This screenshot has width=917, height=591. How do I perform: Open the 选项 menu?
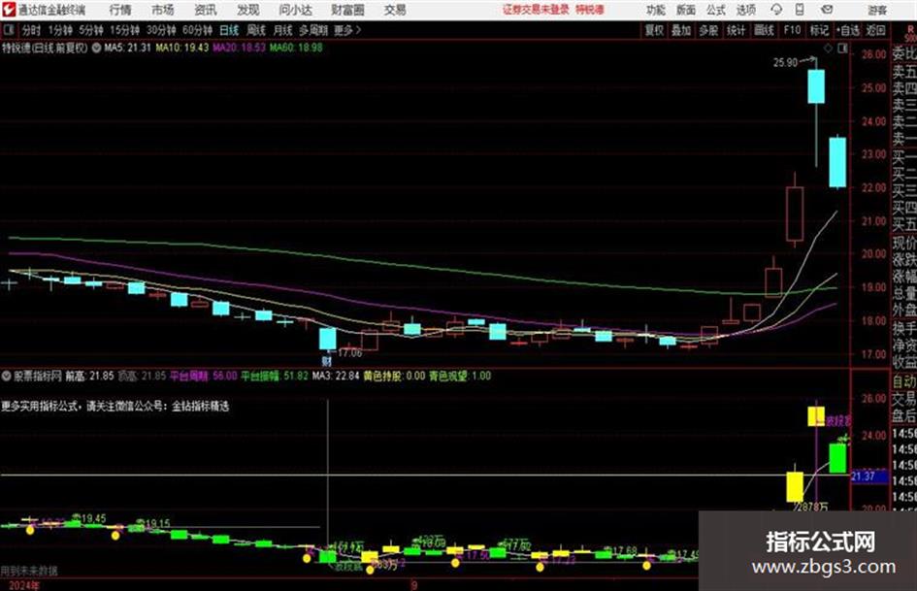(x=746, y=10)
